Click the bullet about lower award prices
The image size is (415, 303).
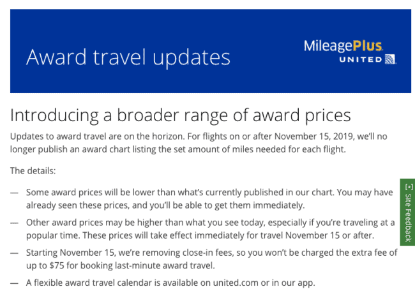[209, 198]
